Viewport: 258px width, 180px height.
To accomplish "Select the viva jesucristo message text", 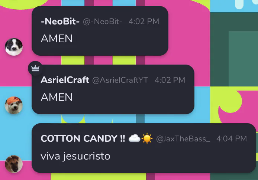I will (75, 156).
